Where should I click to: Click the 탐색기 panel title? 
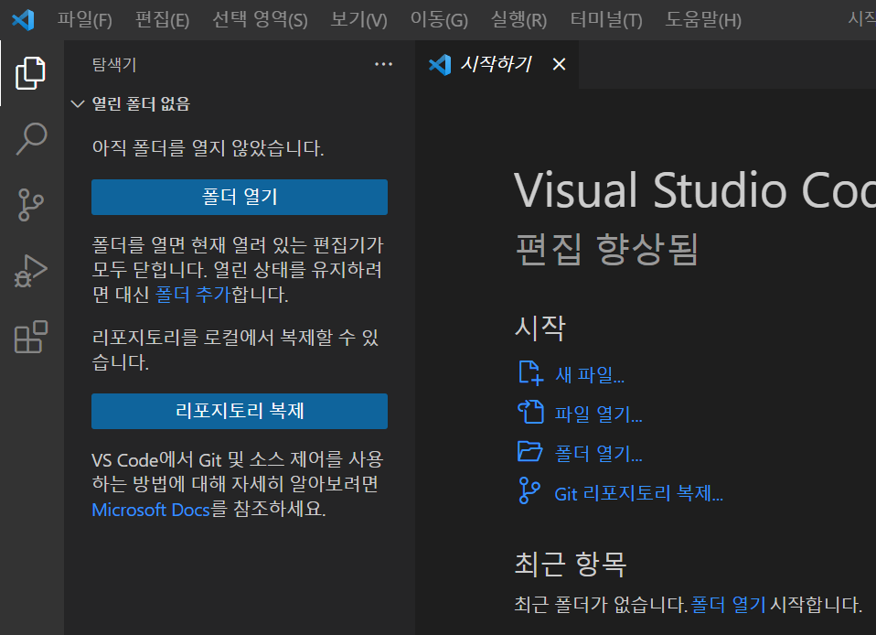coord(114,64)
